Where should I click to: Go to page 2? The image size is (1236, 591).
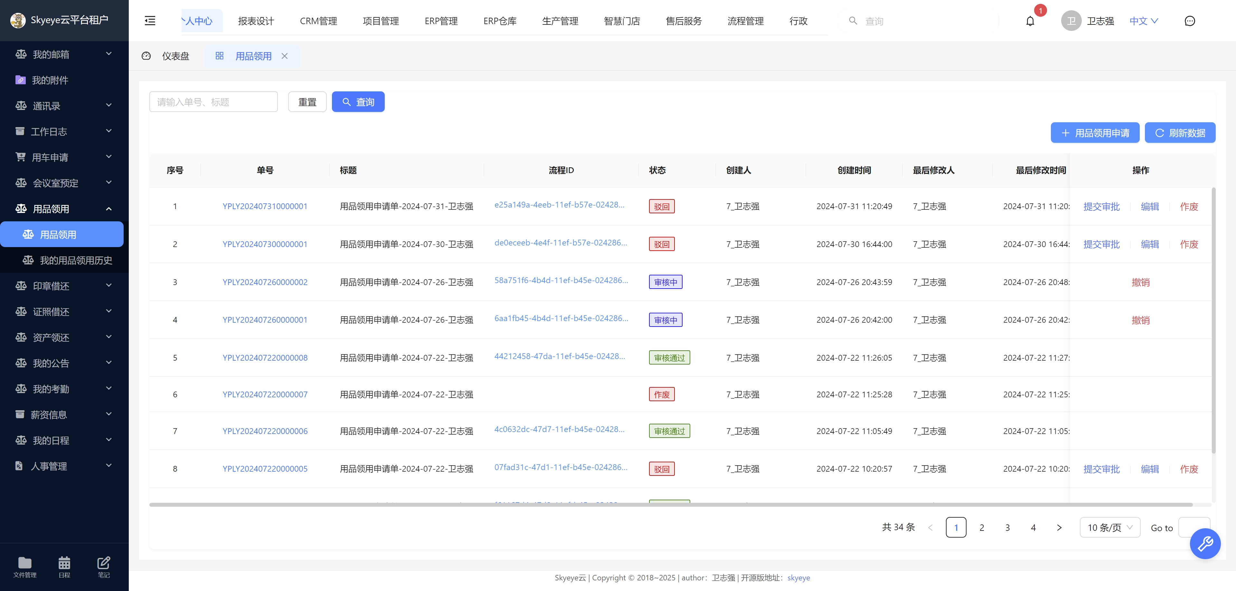click(x=982, y=527)
